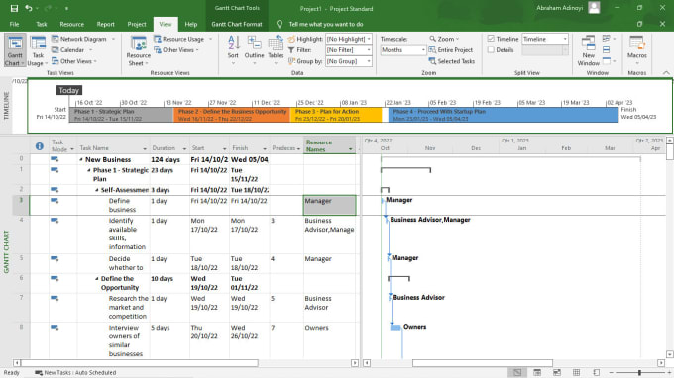Click the Gantt chart horizontal scrollbar thumb
The height and width of the screenshot is (378, 674).
(x=483, y=363)
